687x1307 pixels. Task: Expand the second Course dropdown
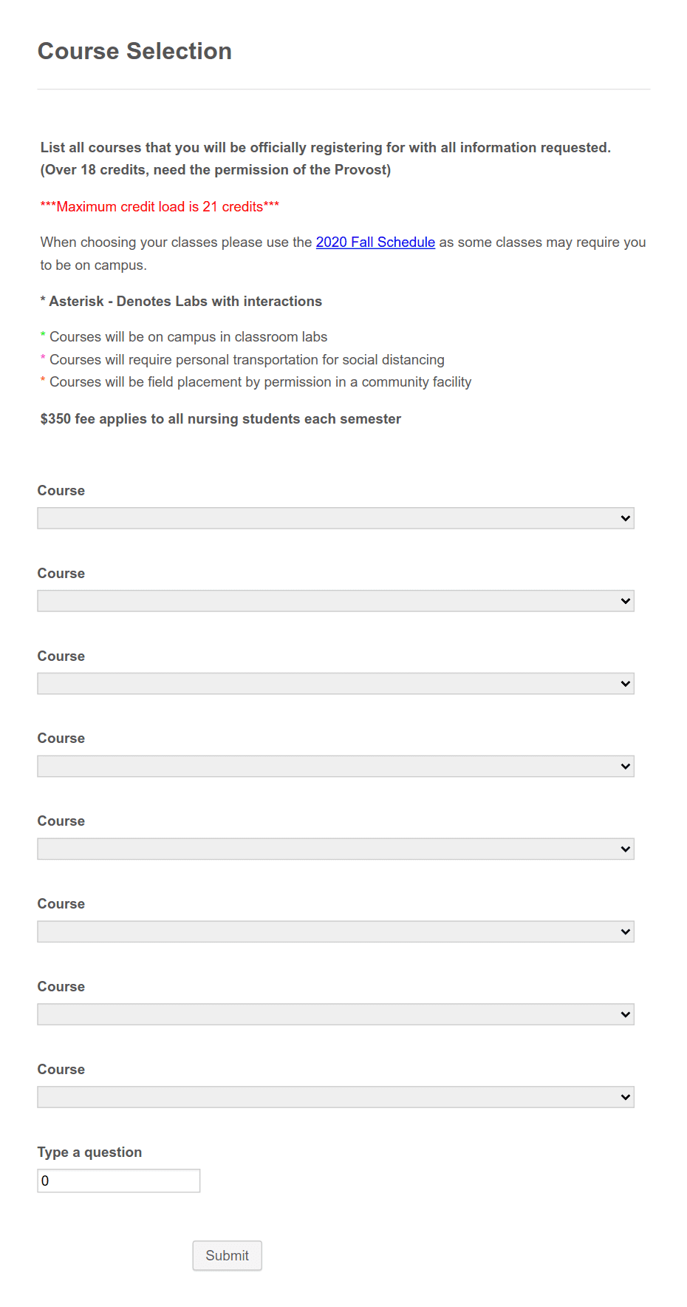pyautogui.click(x=335, y=601)
